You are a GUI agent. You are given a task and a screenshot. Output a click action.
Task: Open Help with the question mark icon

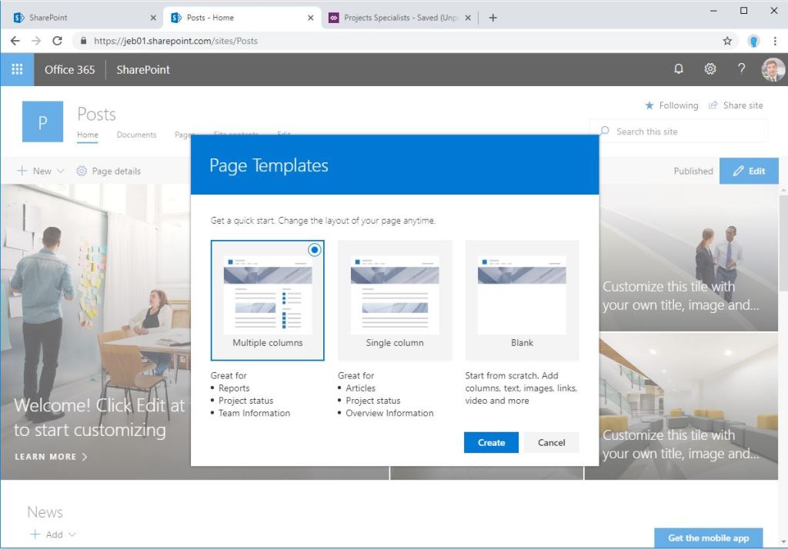coord(741,68)
